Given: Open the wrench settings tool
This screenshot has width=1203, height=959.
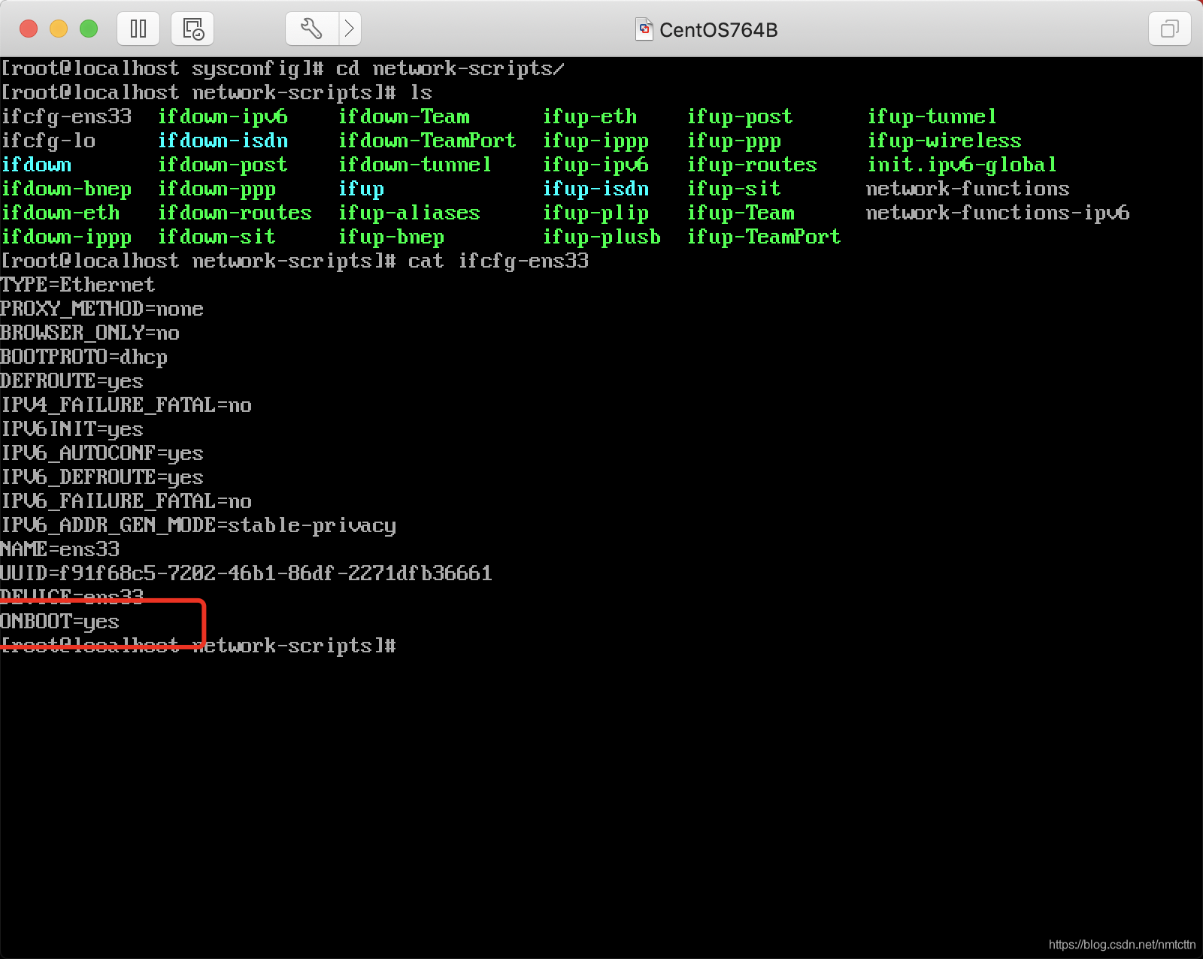Looking at the screenshot, I should (x=312, y=29).
